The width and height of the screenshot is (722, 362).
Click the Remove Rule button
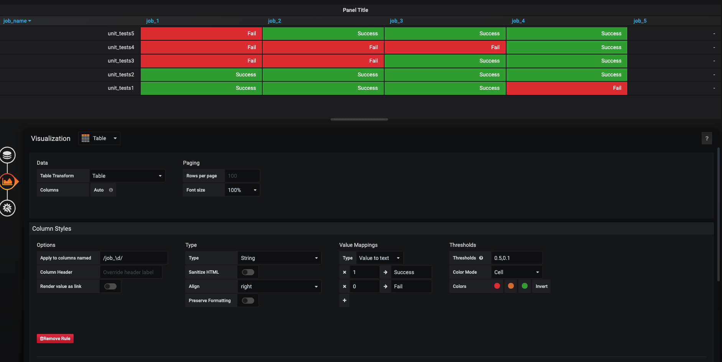pos(55,339)
